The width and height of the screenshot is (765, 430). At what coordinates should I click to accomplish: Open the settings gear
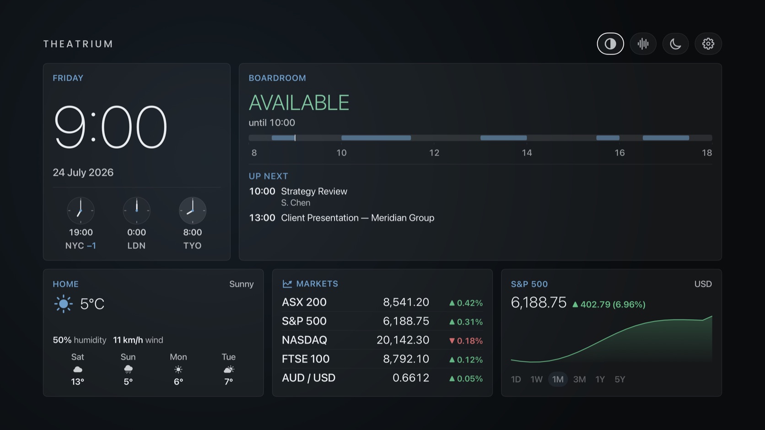pos(708,44)
